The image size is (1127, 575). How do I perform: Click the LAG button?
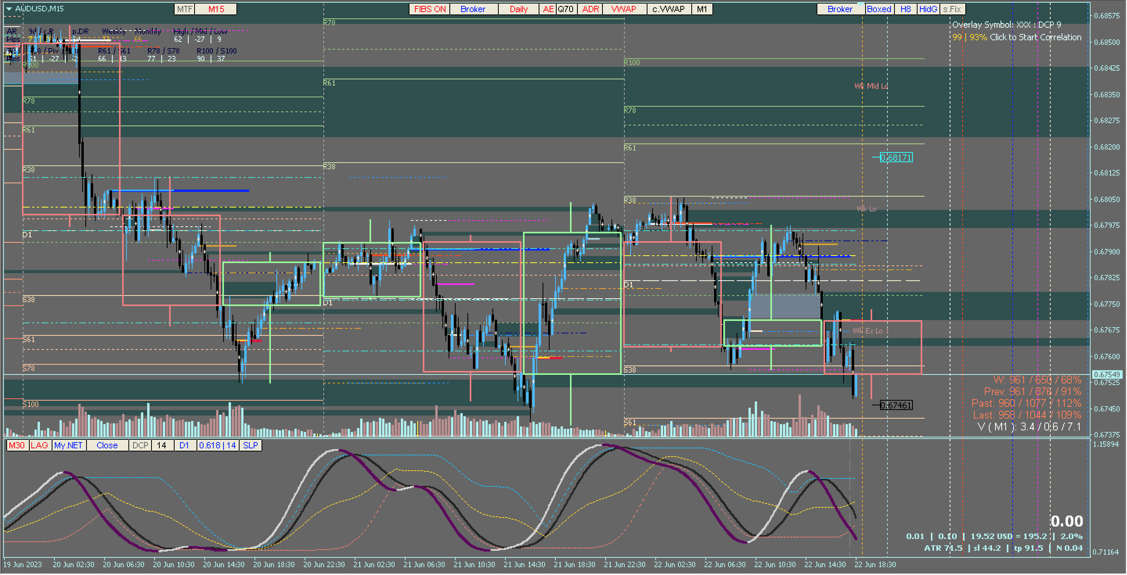(x=40, y=445)
